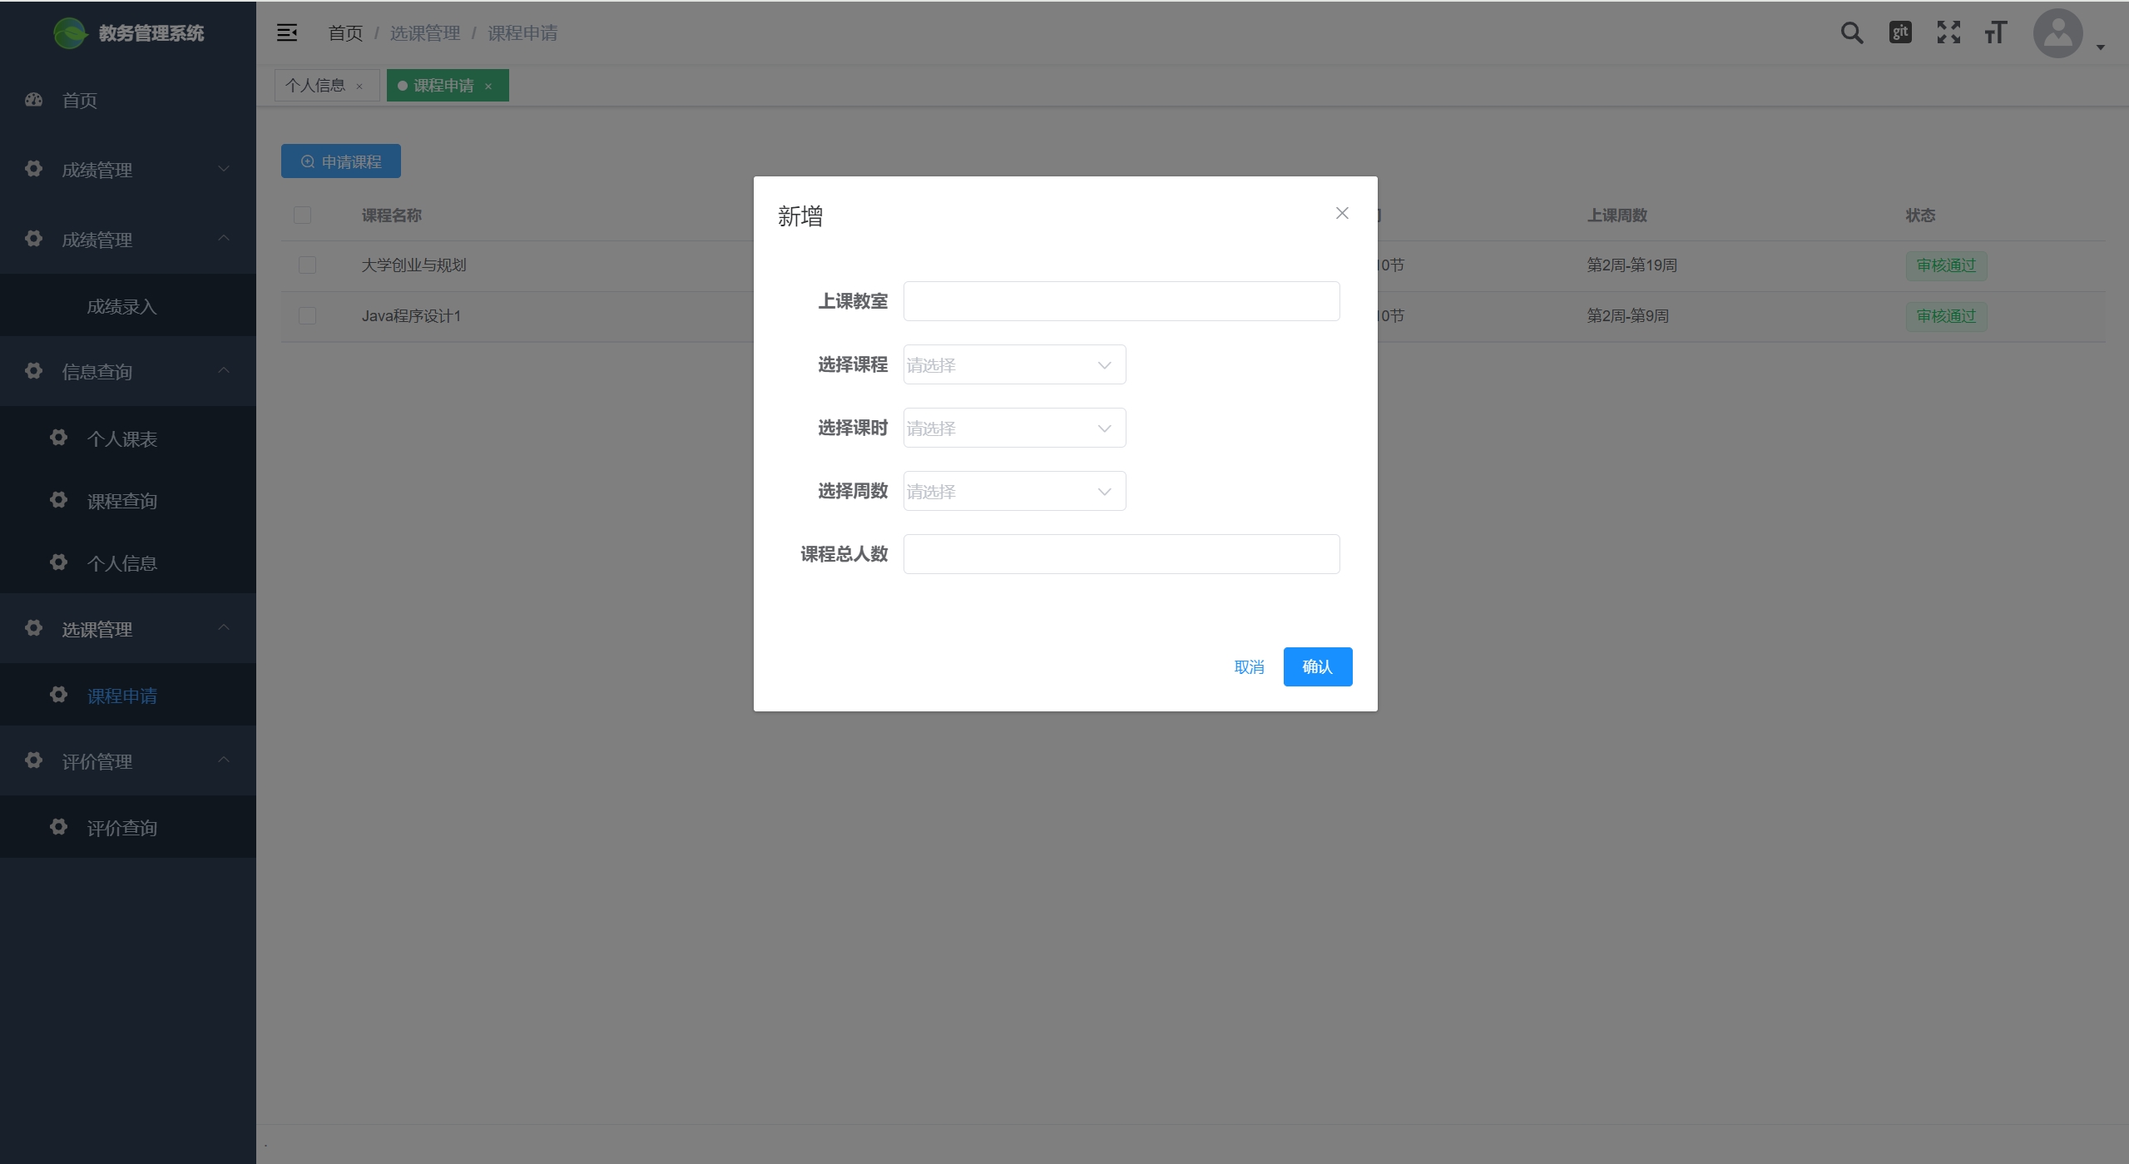Click the search magnifier icon in header
This screenshot has width=2129, height=1164.
pyautogui.click(x=1851, y=33)
